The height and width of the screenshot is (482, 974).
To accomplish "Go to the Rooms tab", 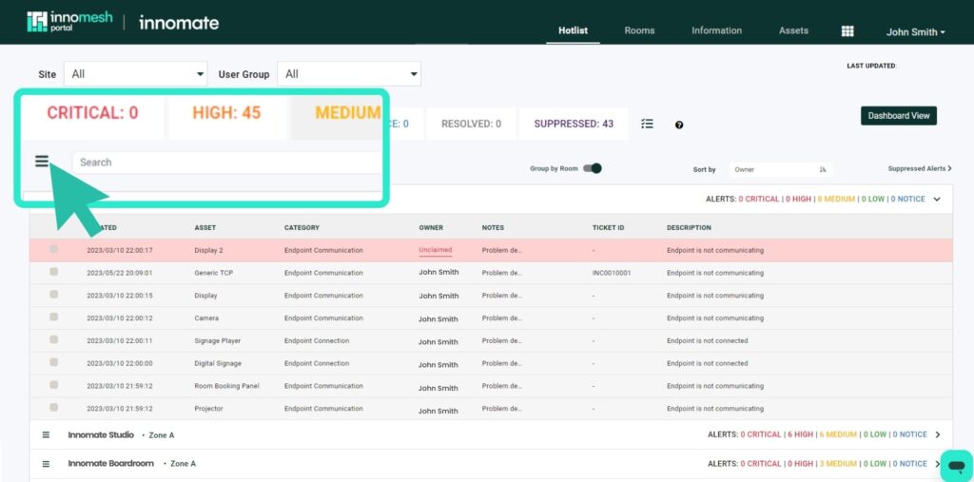I will 639,30.
